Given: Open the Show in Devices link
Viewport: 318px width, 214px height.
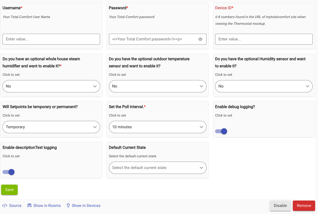Looking at the screenshot, I should coord(83,205).
